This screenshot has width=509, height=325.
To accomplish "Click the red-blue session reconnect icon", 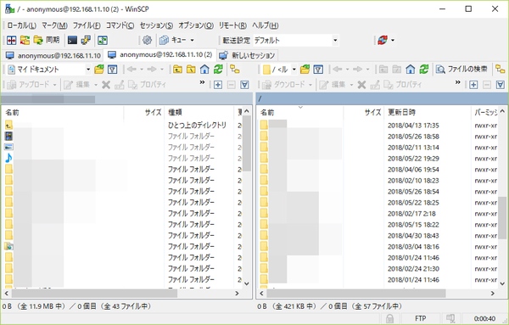I will pos(383,40).
